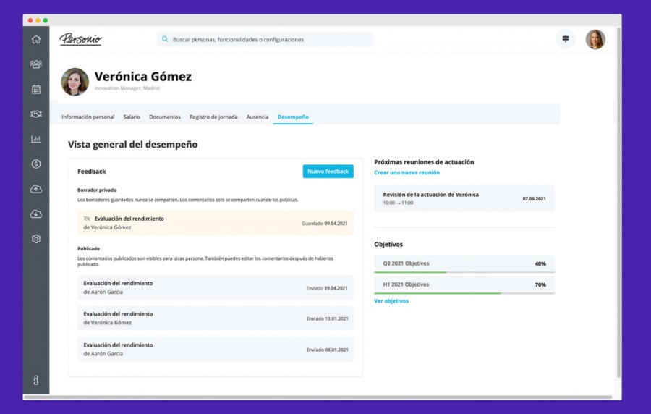Open the Registro de jornada tab
651x414 pixels.
tap(213, 117)
